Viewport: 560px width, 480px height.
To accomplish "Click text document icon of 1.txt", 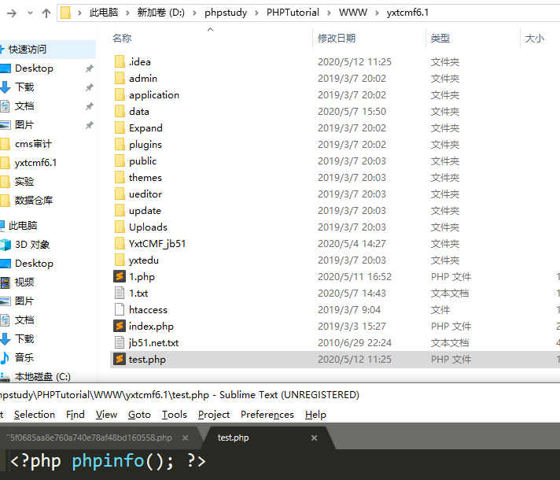I will pos(120,293).
